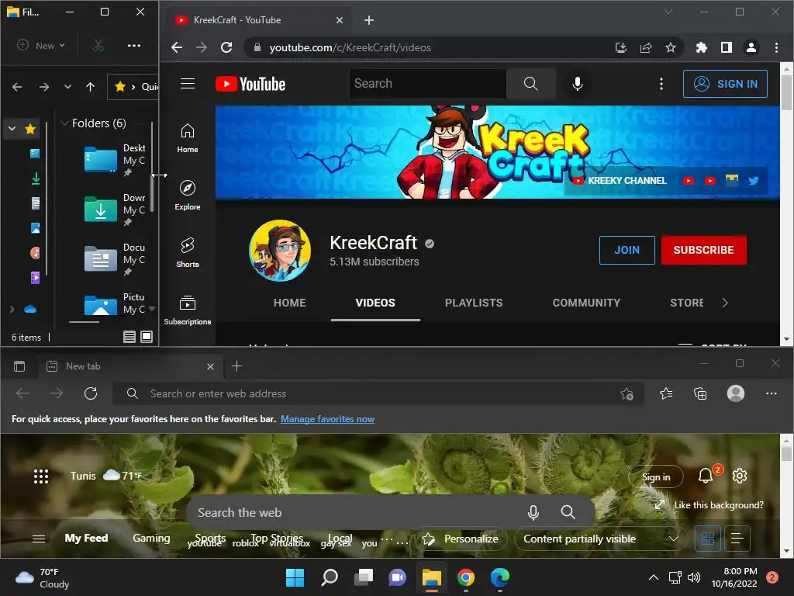This screenshot has width=794, height=596.
Task: Open Shorts in YouTube sidebar
Action: click(188, 253)
